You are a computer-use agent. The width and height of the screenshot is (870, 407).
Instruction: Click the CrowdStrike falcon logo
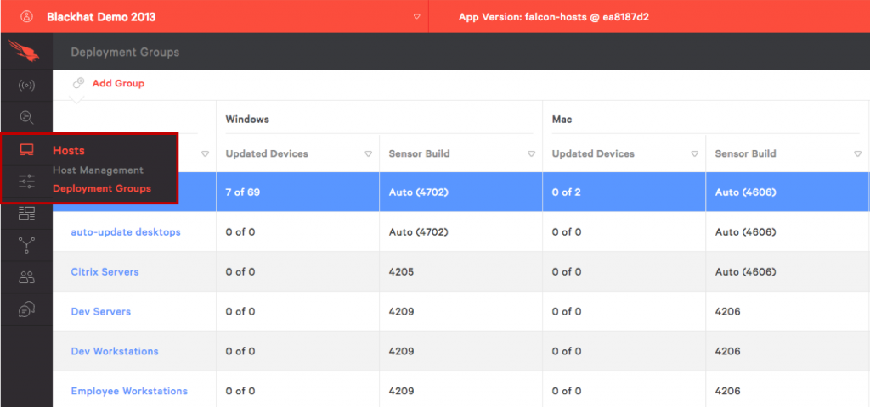[26, 52]
